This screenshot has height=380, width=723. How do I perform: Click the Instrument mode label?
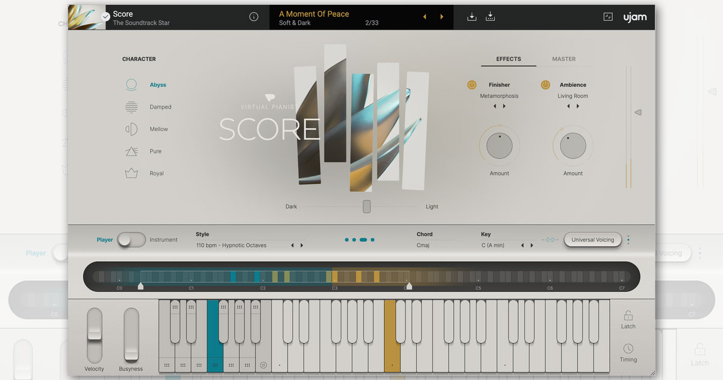coord(164,239)
